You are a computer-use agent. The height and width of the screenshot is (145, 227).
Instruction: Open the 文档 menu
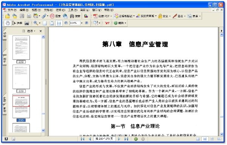pyautogui.click(x=48, y=10)
